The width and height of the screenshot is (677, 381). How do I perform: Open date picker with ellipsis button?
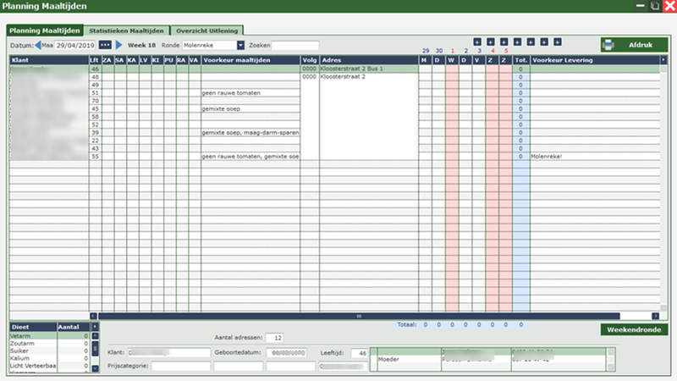click(105, 45)
